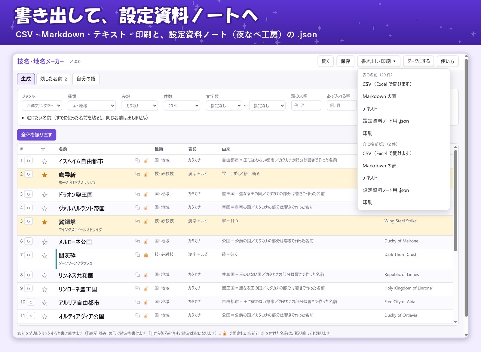The width and height of the screenshot is (481, 352).
Task: Reroll row 11 オルティアヴィア公国
Action: (x=31, y=316)
